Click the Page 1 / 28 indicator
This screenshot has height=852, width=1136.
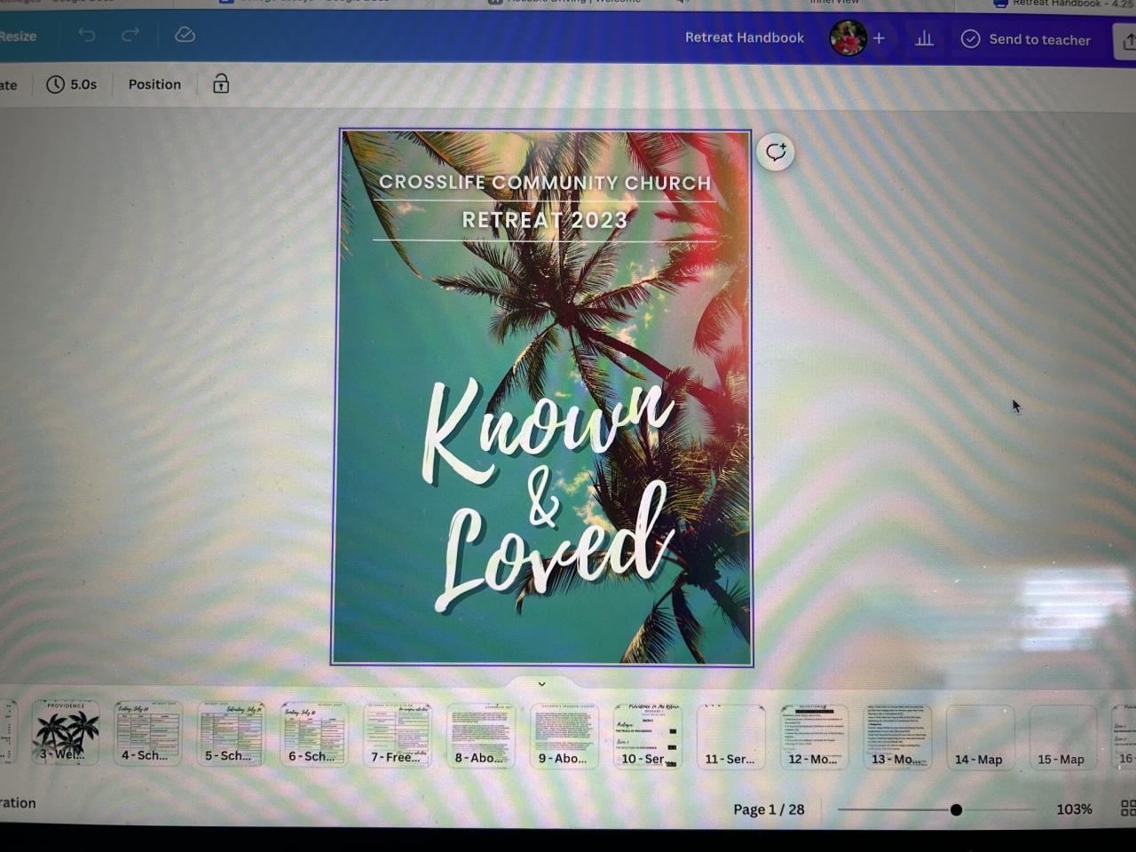tap(769, 809)
